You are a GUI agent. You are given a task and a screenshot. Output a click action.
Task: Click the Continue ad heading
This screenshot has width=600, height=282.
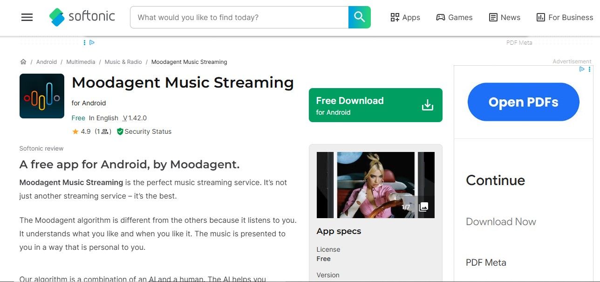[x=495, y=180]
